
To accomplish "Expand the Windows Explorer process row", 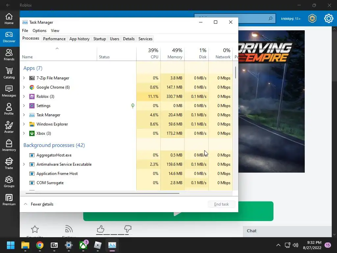I will point(24,124).
